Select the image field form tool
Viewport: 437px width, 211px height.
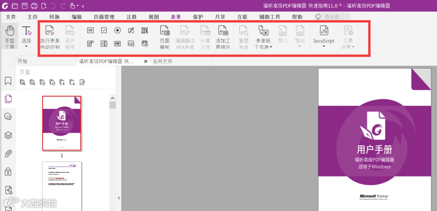[x=131, y=43]
